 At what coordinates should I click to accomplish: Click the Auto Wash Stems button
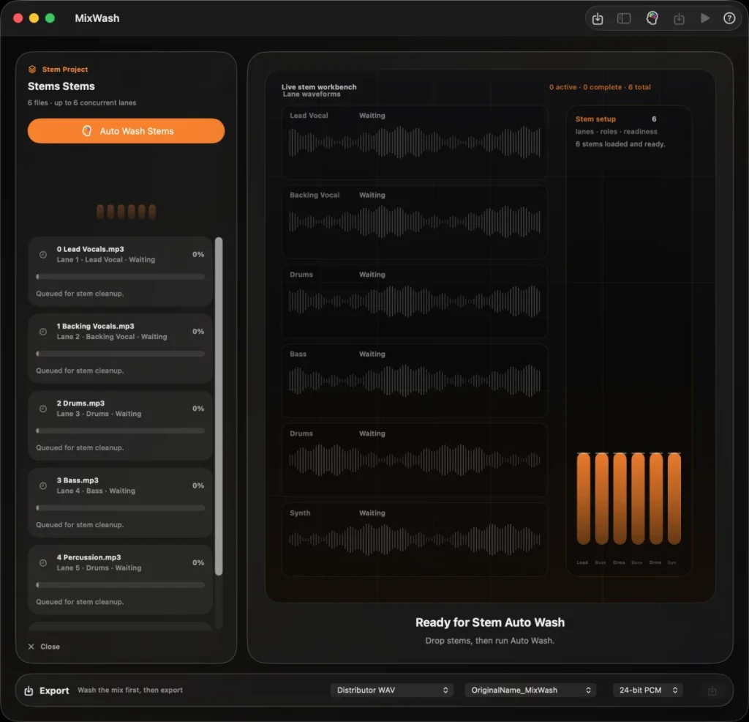click(126, 131)
